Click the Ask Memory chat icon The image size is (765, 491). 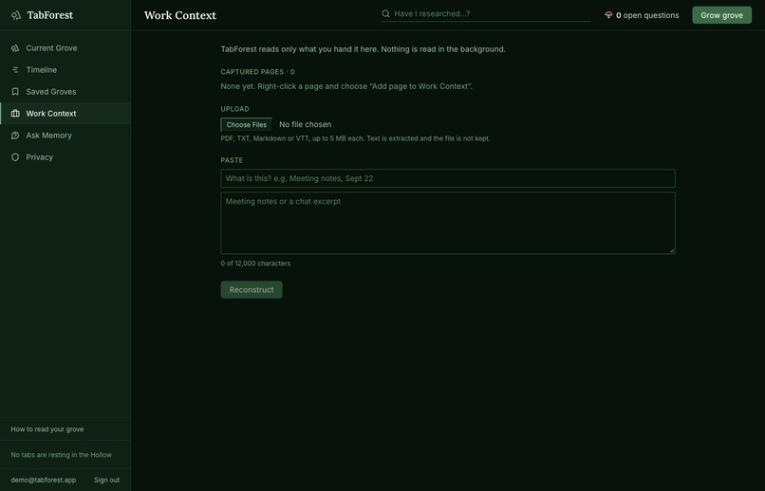[x=15, y=136]
